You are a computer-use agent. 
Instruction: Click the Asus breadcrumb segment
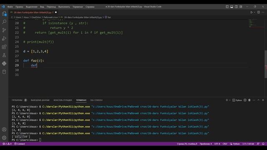tap(26, 17)
